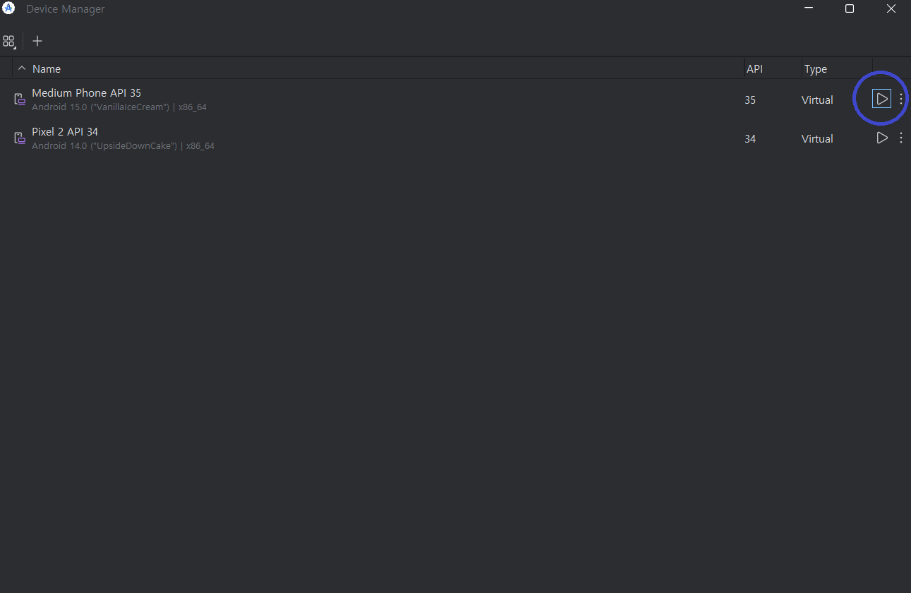Start the Medium Phone API 35 emulator

click(881, 100)
